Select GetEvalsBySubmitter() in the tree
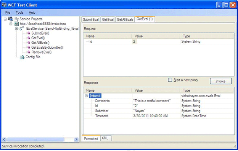This screenshot has width=238, height=151. 47,48
